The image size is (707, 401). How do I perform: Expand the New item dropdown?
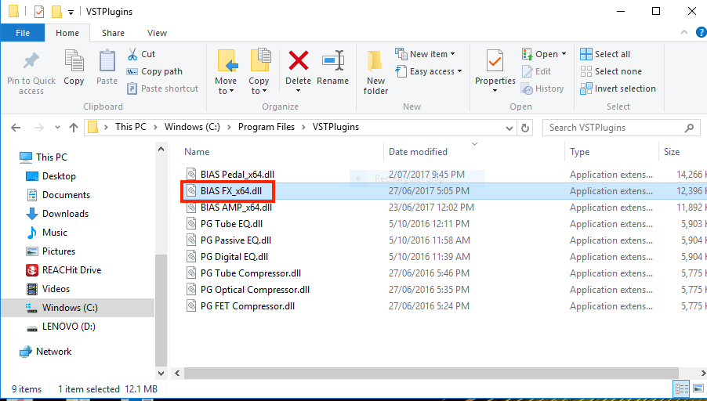tap(425, 54)
